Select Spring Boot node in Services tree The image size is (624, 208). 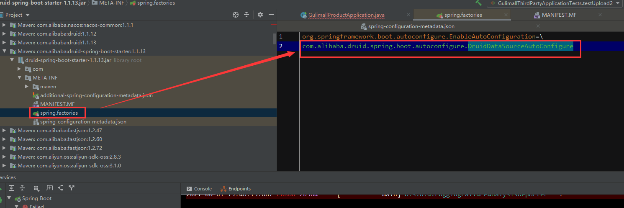[37, 198]
